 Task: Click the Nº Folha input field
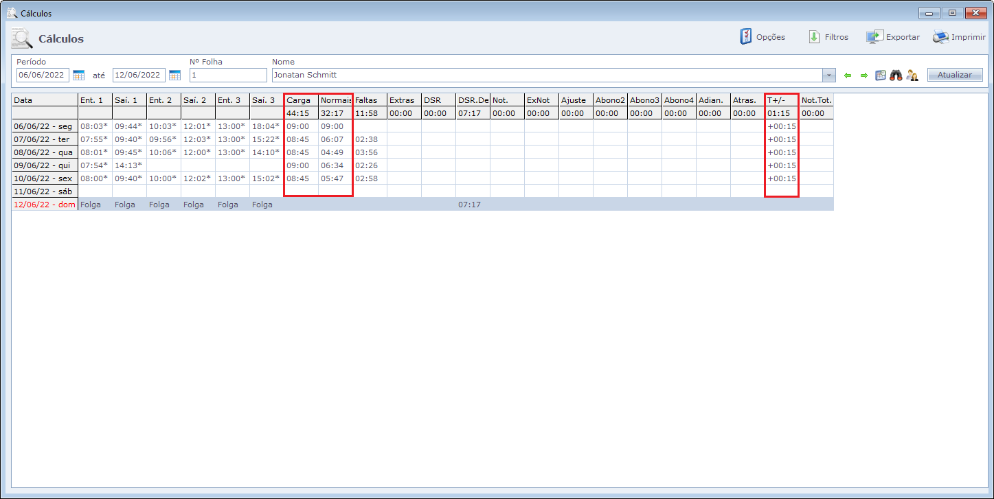(227, 75)
